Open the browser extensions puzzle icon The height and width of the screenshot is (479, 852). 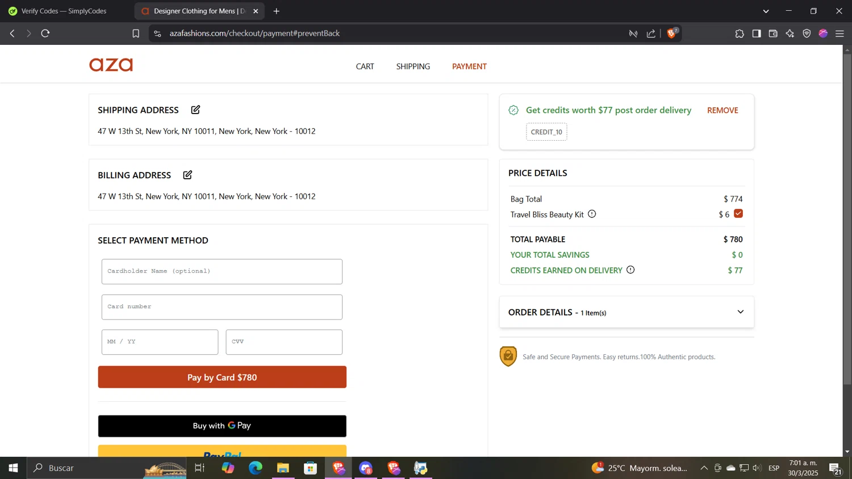click(740, 33)
